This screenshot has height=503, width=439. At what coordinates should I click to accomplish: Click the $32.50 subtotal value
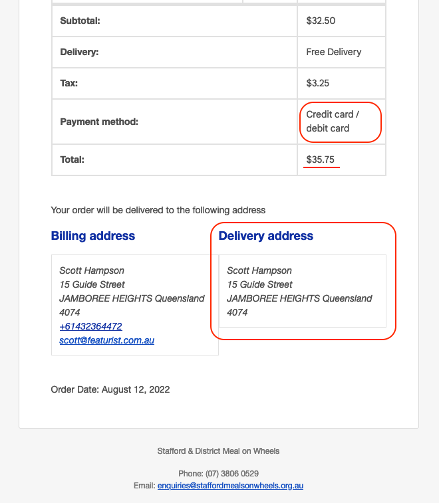pyautogui.click(x=321, y=21)
